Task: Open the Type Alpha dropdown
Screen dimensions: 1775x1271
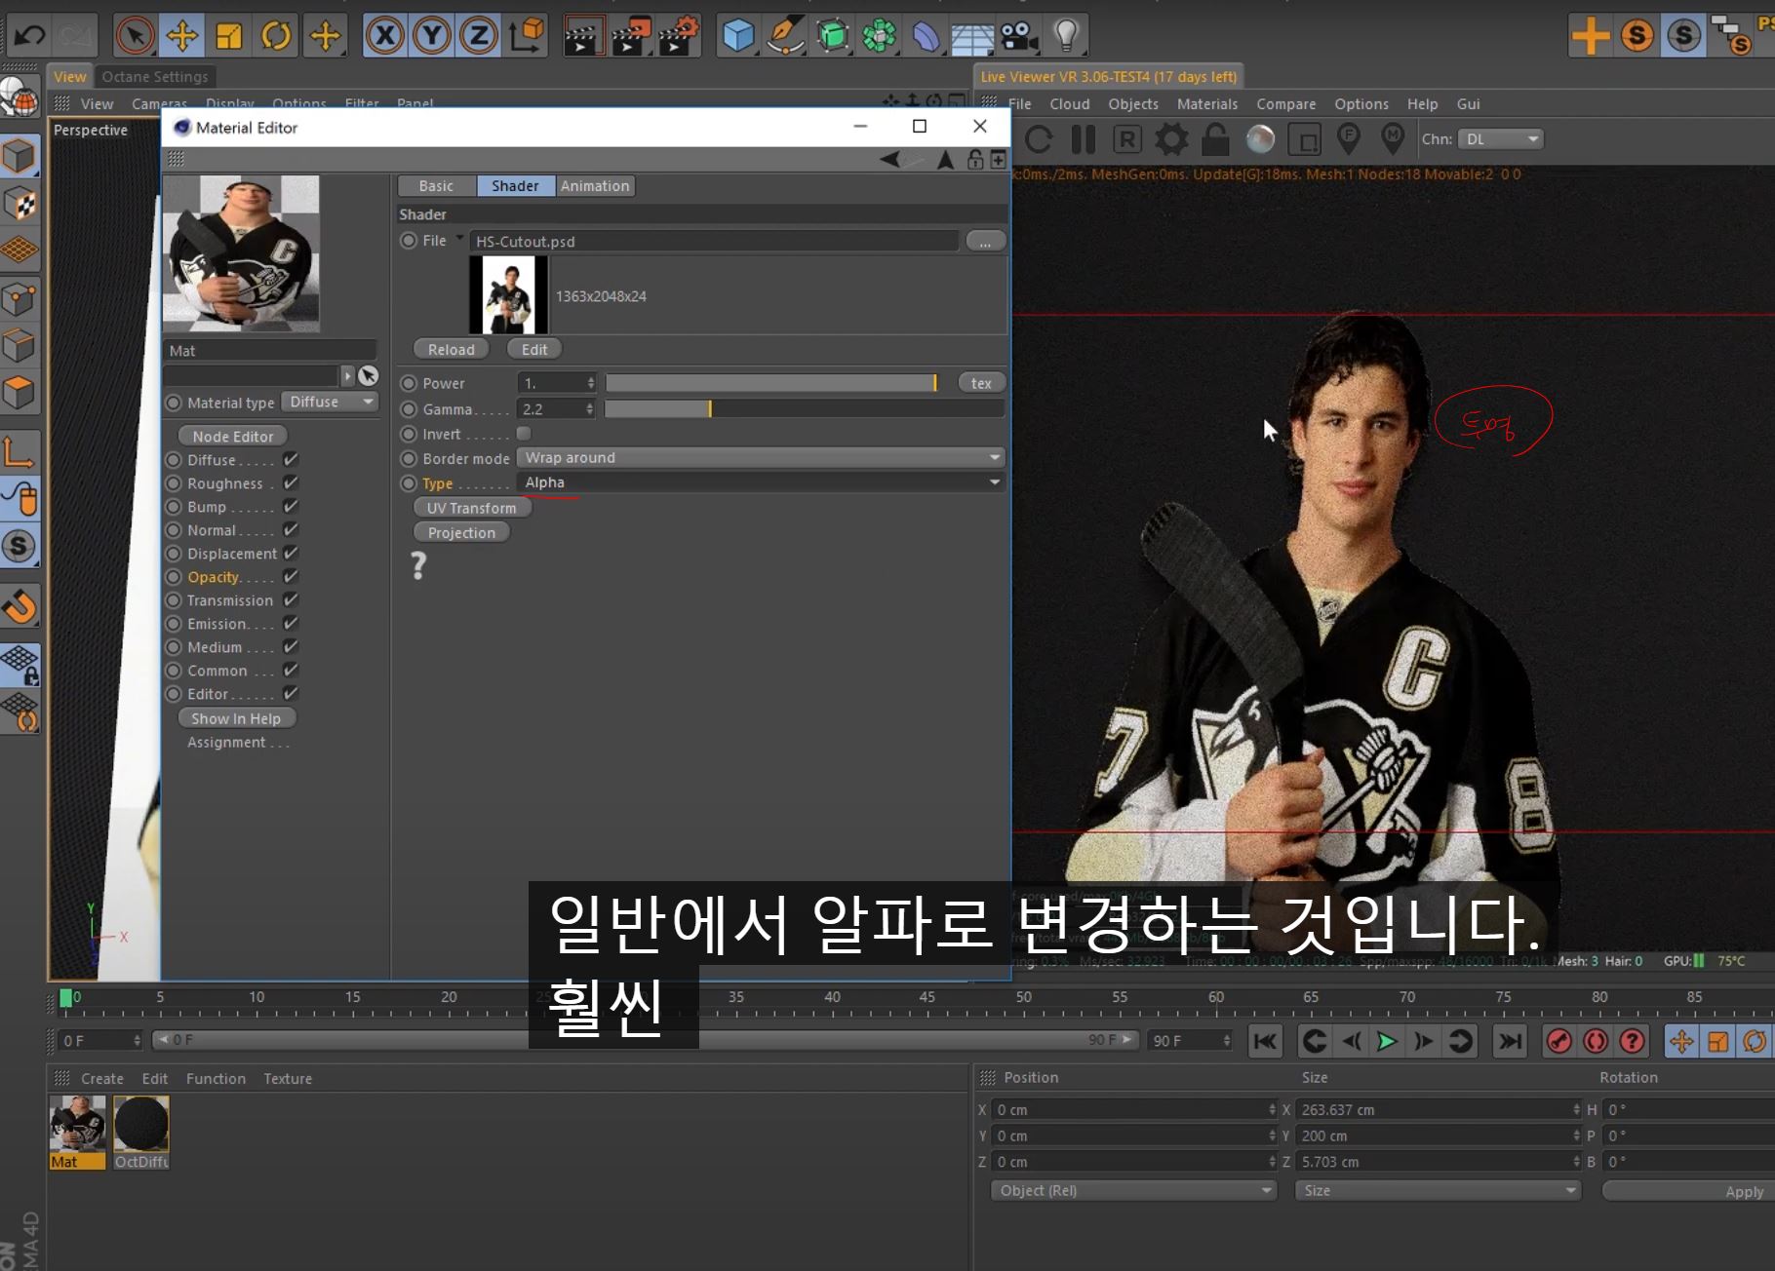Action: coord(761,481)
